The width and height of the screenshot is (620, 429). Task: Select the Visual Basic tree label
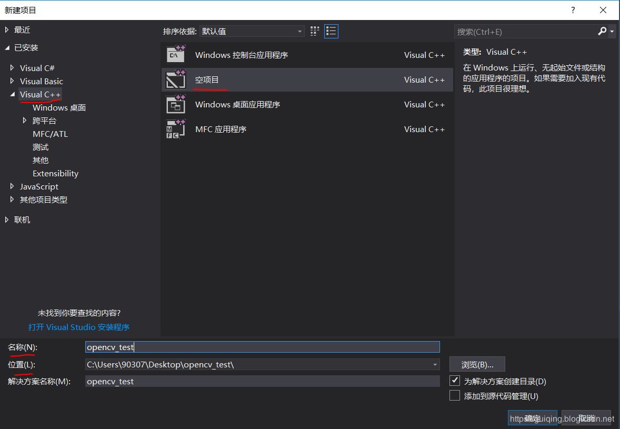pos(42,81)
